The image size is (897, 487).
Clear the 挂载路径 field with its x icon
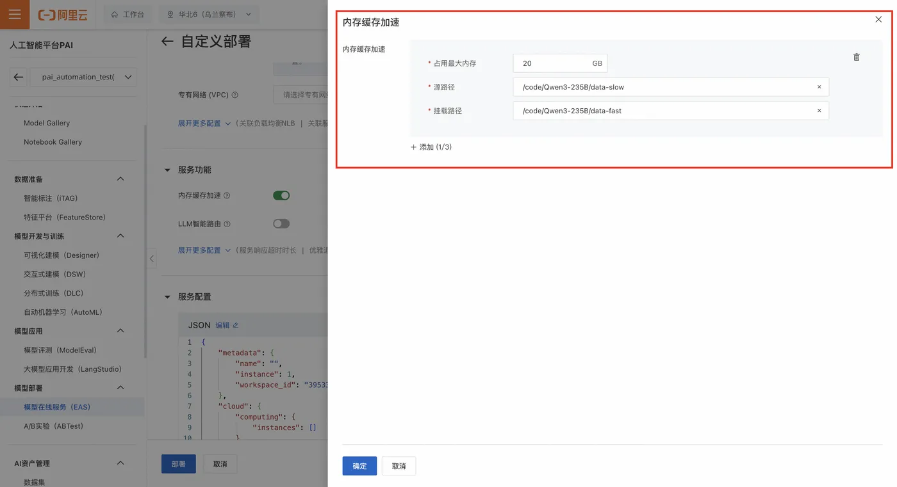(x=819, y=111)
